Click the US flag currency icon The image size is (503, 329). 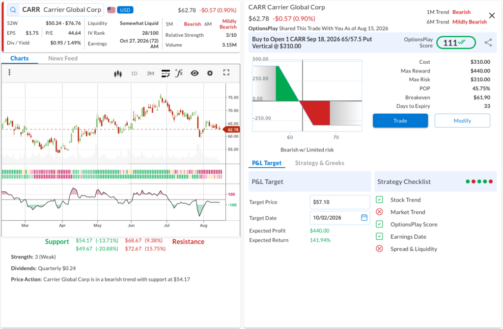tap(112, 10)
